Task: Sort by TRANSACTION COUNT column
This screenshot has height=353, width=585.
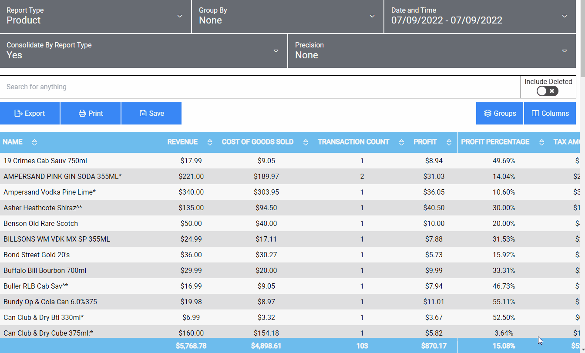Action: [401, 142]
